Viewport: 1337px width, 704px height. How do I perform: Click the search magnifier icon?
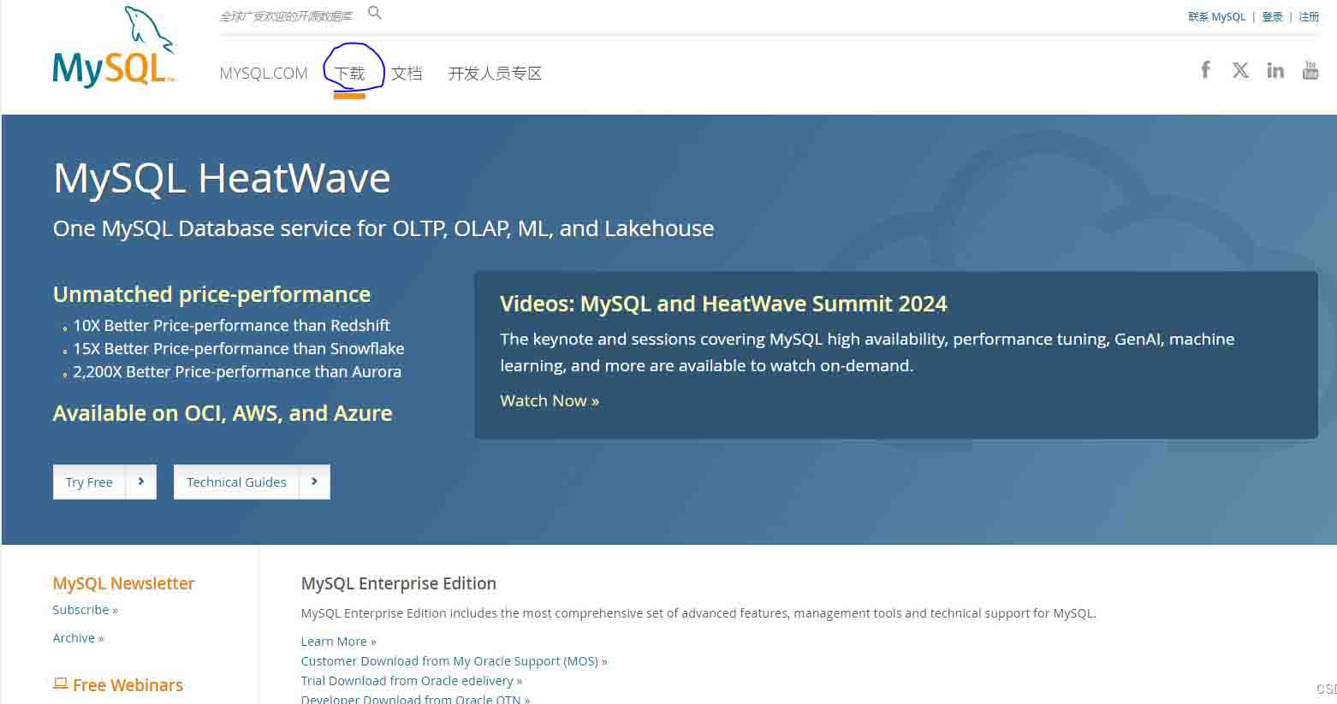[x=375, y=13]
